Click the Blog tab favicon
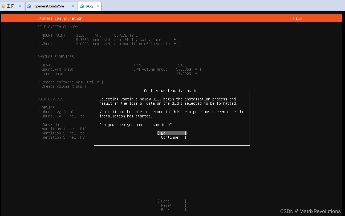The width and height of the screenshot is (345, 216). 82,6
